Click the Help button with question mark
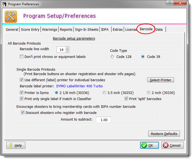The height and width of the screenshot is (161, 194). [x=16, y=145]
